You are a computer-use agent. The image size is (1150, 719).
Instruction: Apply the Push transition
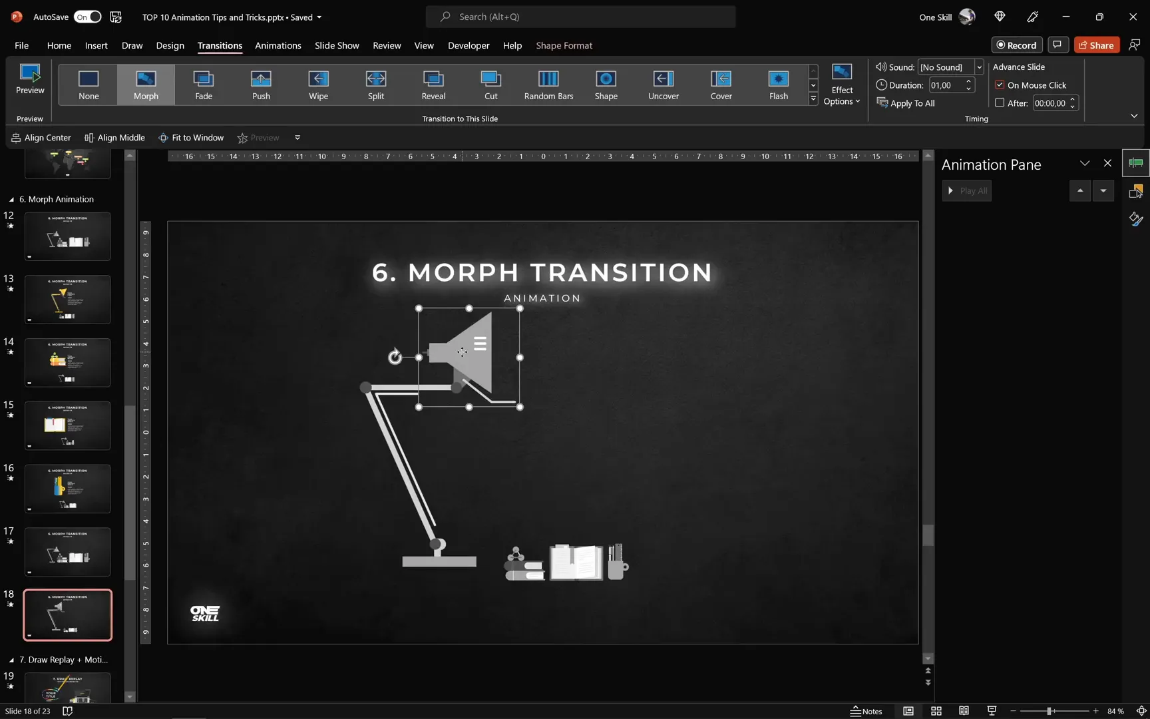pyautogui.click(x=261, y=85)
